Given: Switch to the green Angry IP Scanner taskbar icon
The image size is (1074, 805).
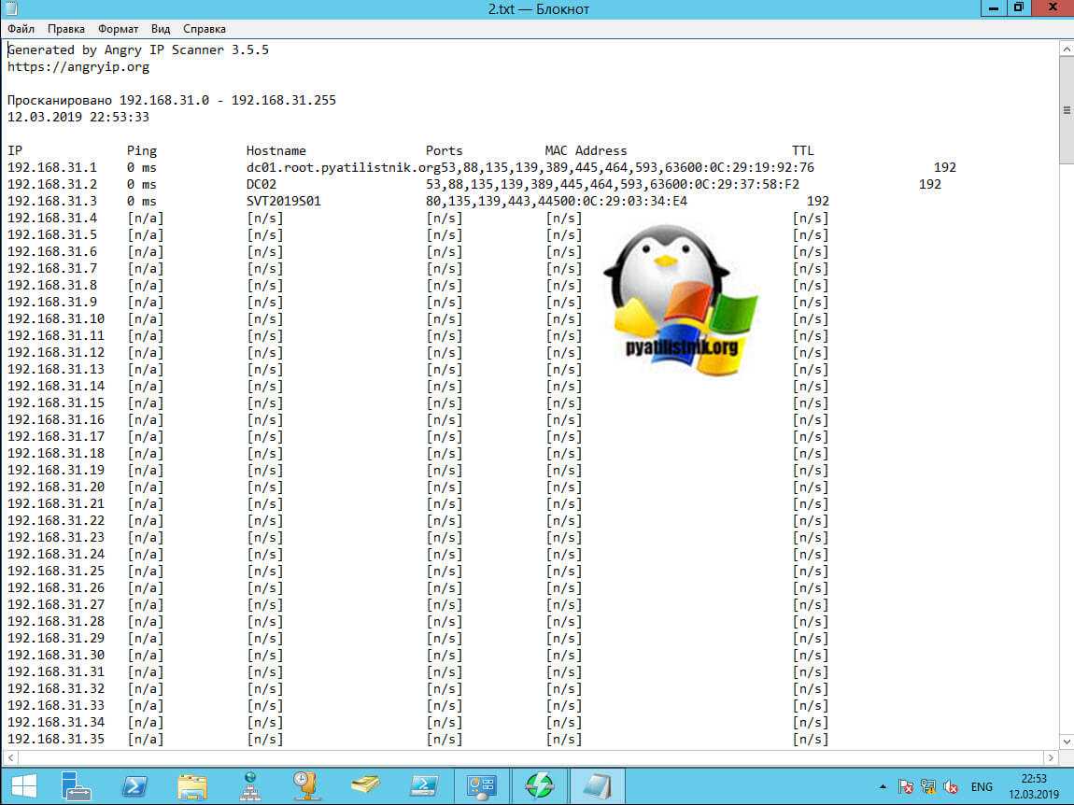Looking at the screenshot, I should (x=539, y=784).
